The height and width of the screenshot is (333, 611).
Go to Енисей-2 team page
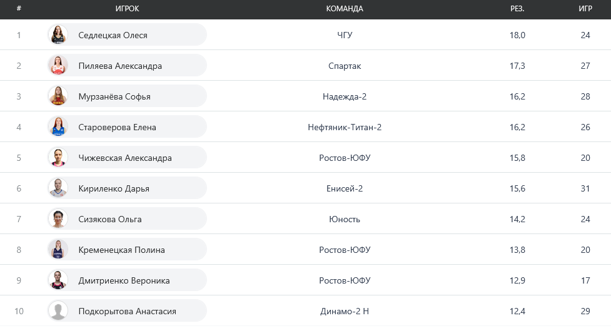[345, 188]
